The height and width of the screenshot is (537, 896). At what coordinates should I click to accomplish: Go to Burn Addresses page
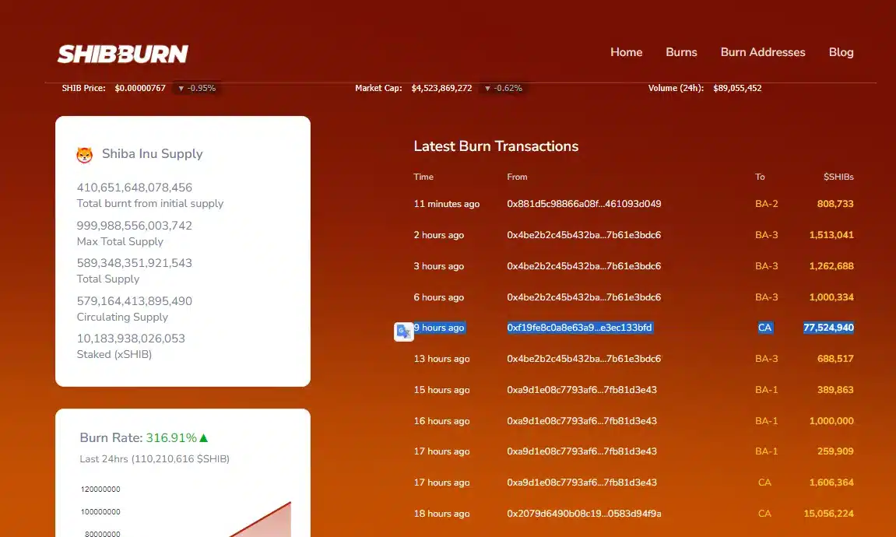[x=763, y=52]
